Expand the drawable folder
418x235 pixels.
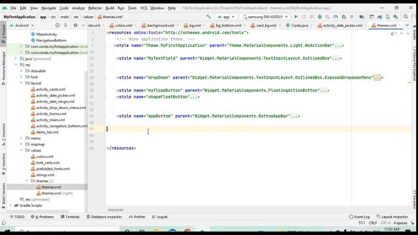pos(21,71)
